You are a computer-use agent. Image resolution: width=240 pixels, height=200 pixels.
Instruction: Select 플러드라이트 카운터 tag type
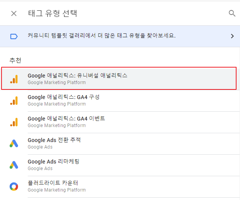point(120,187)
